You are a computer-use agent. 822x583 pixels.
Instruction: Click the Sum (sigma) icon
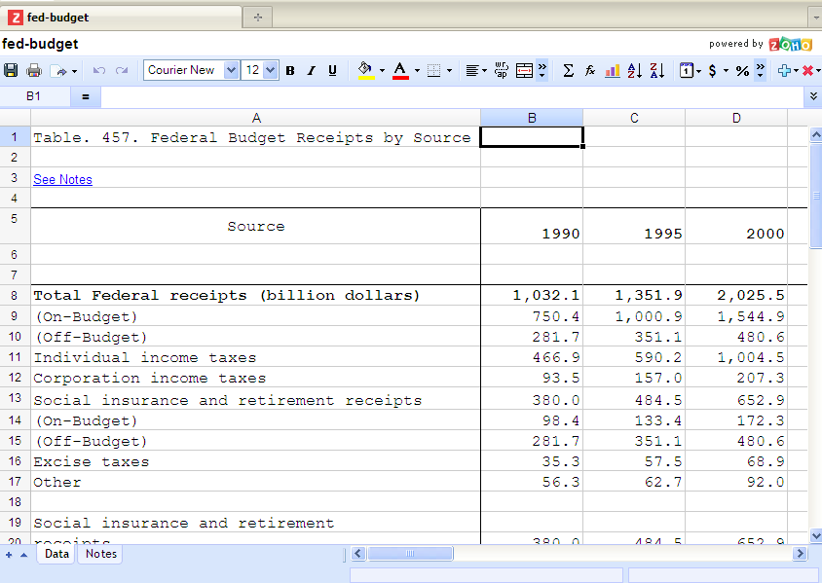(x=568, y=70)
